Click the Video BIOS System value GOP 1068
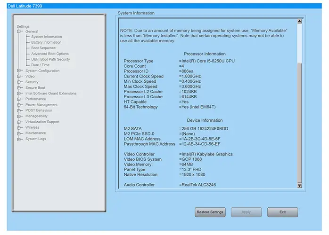This screenshot has height=235, width=329. (190, 159)
